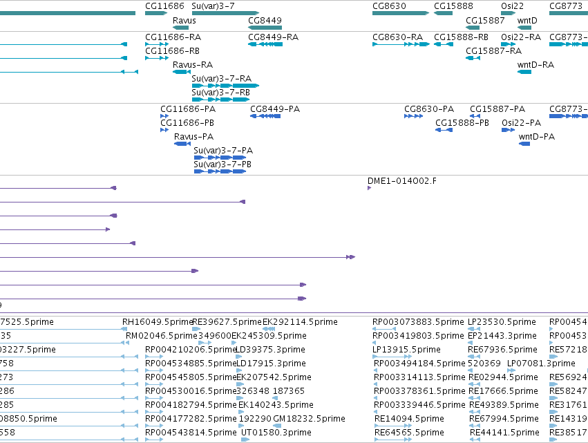This screenshot has width=588, height=443.
Task: Click EST RE02944.5prime
Action: point(504,377)
